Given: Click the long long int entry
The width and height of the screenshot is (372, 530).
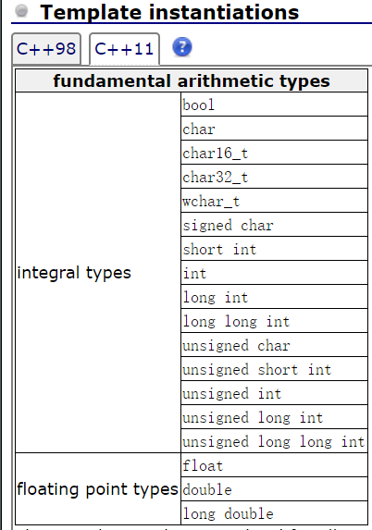Looking at the screenshot, I should click(x=236, y=322).
